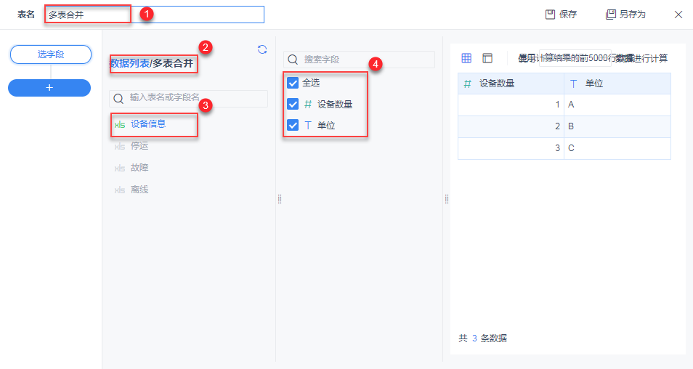Click the save floppy disk icon

pyautogui.click(x=551, y=15)
